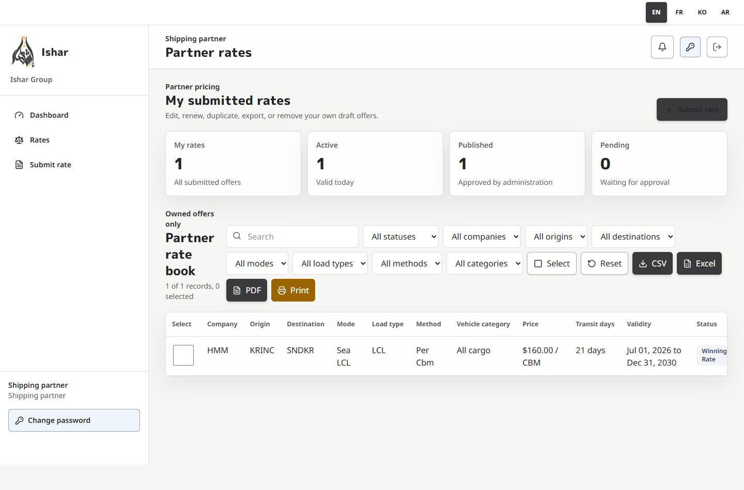Switch language to AR

tap(725, 12)
